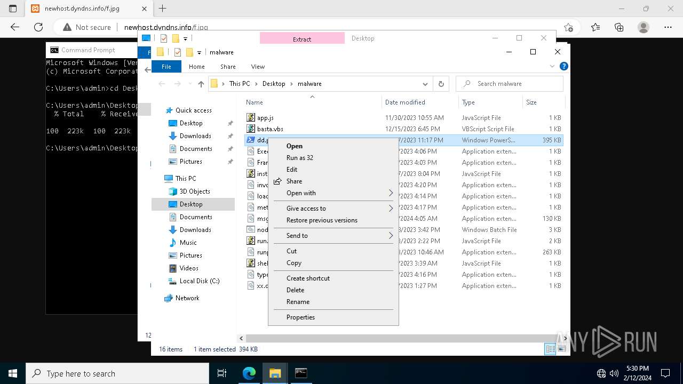Select This PC in navigation pane
Screen dimensions: 683x384
186,179
